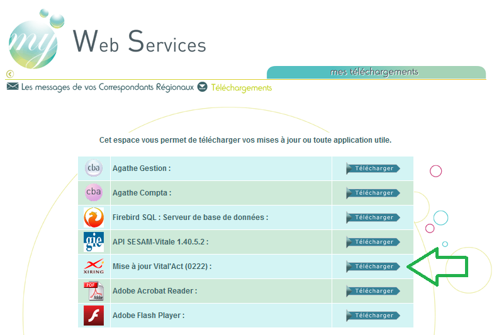Click the my Web Services bubble logo
Screen dimensions: 499x335
click(36, 40)
